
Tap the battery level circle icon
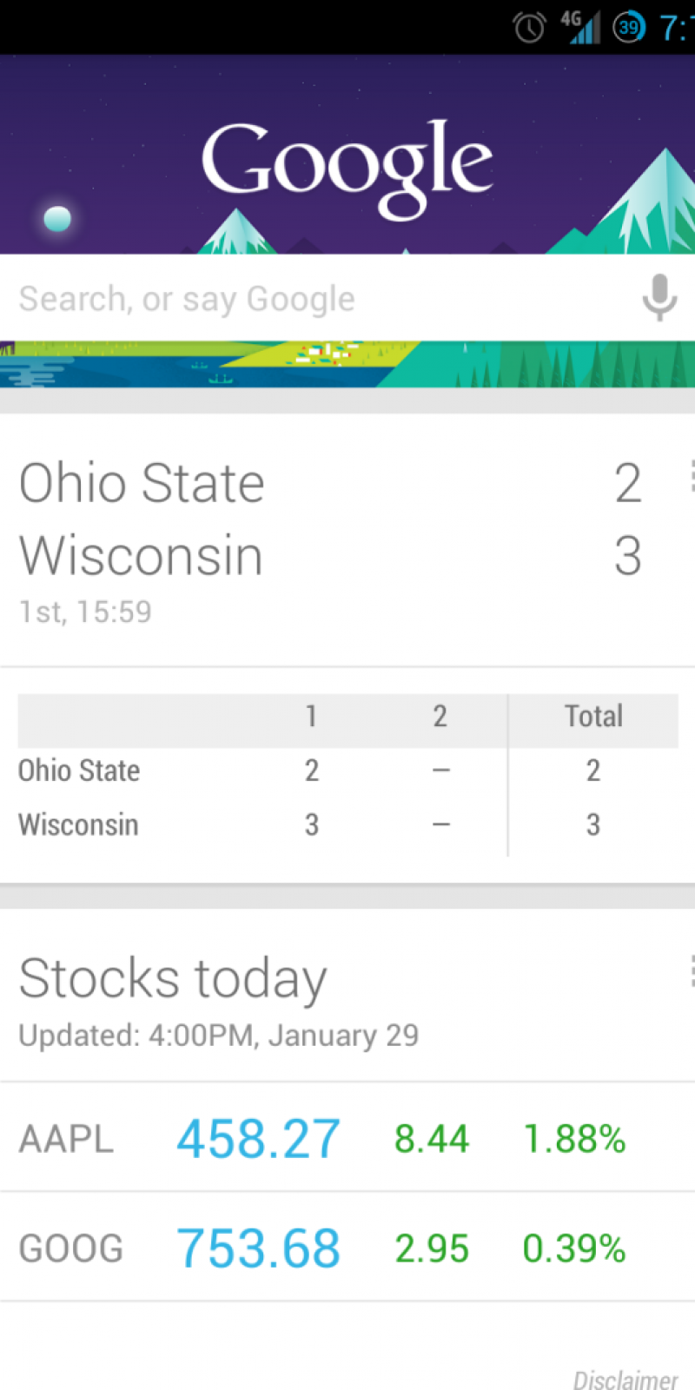(x=628, y=28)
